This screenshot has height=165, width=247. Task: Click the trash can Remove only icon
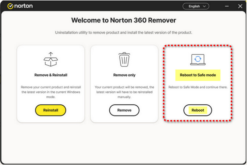pyautogui.click(x=124, y=60)
